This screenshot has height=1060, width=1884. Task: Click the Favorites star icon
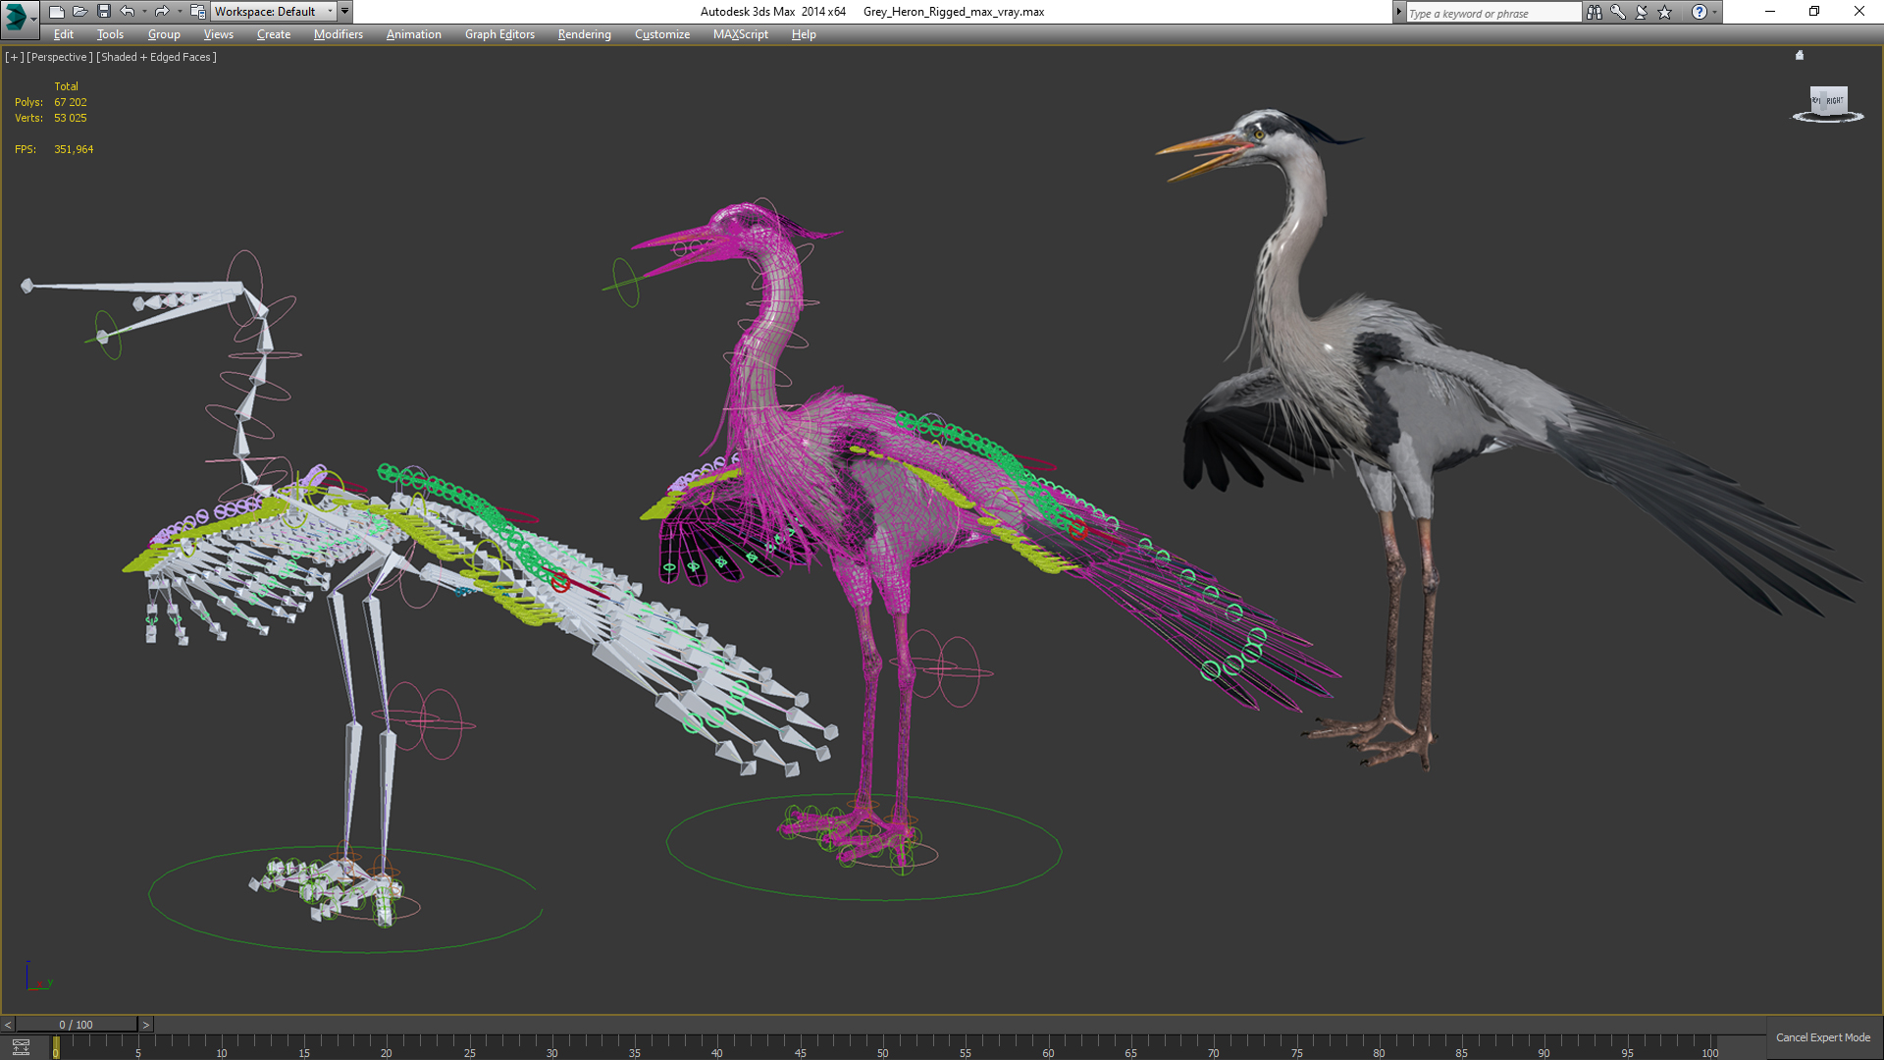point(1664,12)
